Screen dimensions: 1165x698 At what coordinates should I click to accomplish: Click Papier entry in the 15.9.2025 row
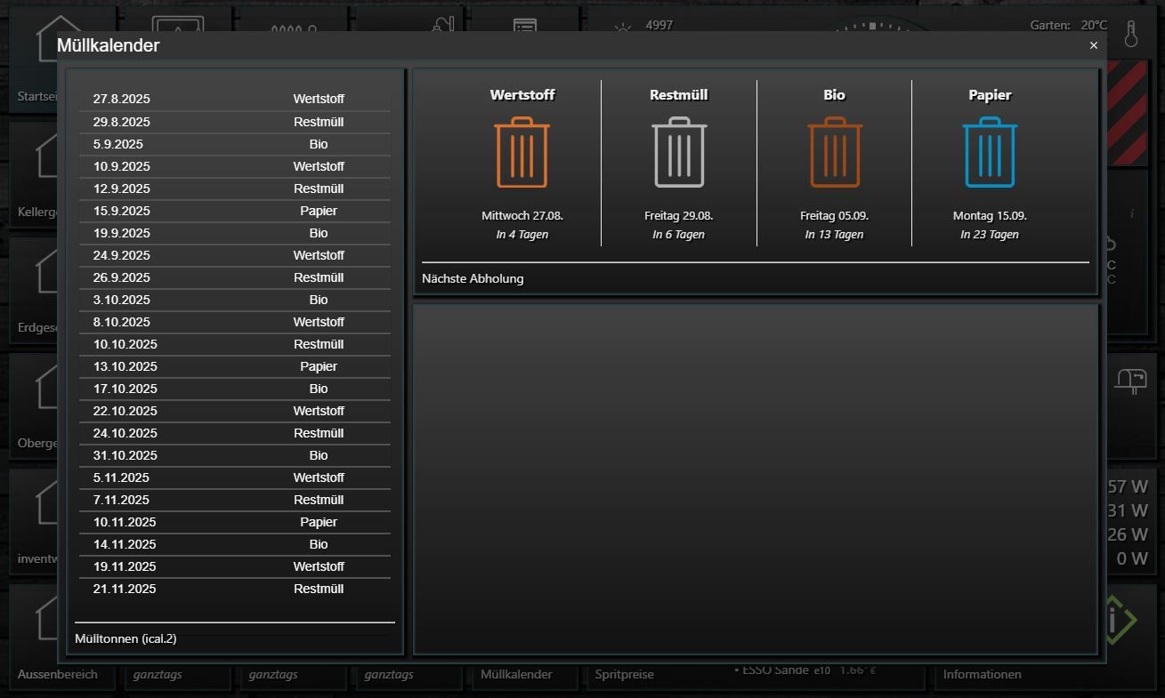pos(319,211)
